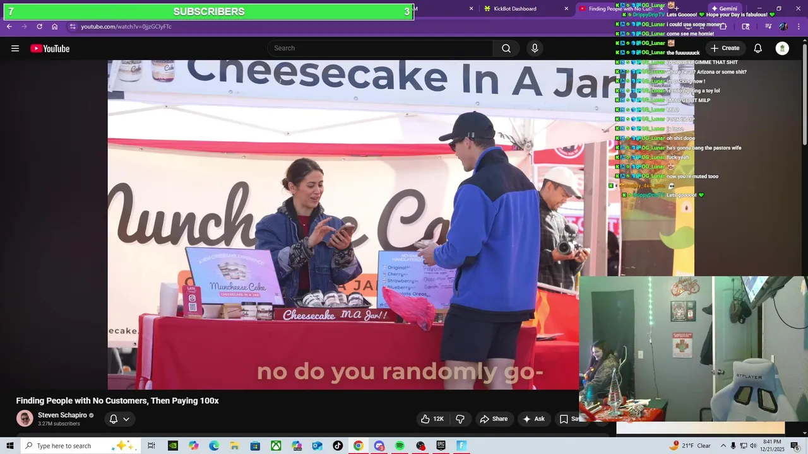Open the Discord-like app with badge 3
The height and width of the screenshot is (454, 808).
(379, 446)
